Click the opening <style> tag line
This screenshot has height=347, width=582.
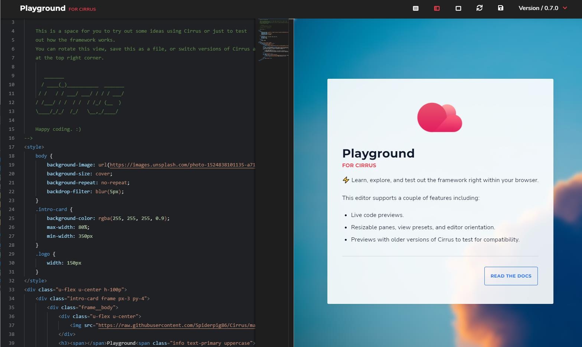[34, 147]
